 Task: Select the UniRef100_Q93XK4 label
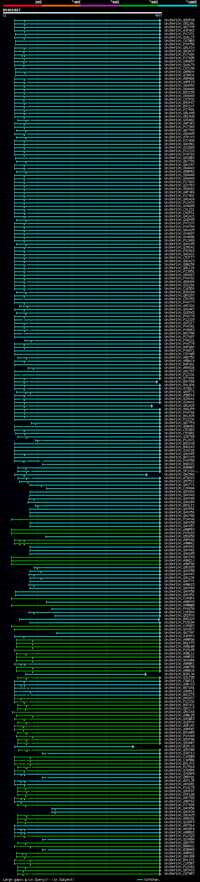point(179,492)
